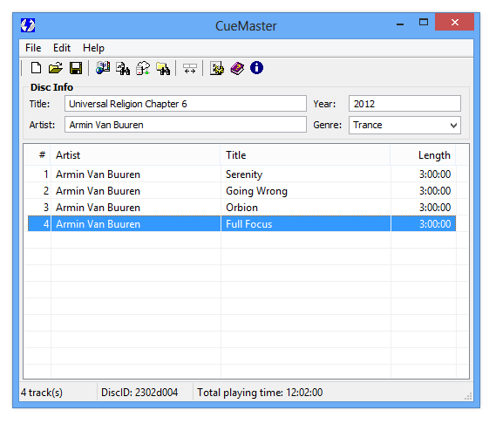
Task: Click the document with binoculars icon
Action: (x=123, y=68)
